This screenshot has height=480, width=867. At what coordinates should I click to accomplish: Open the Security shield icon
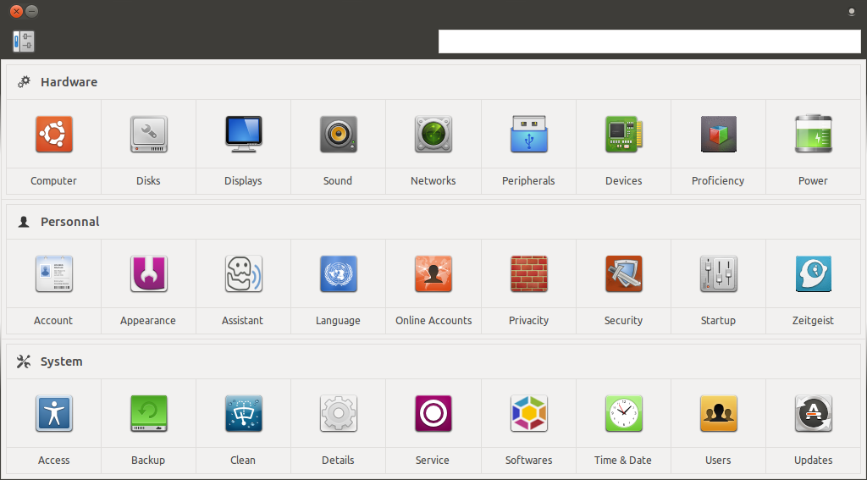coord(624,273)
